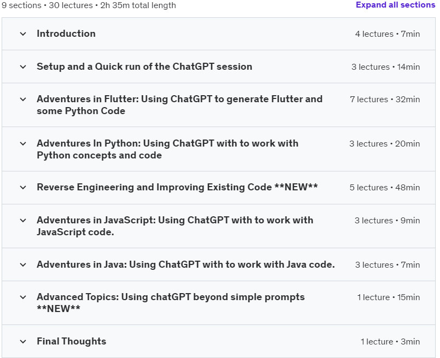The height and width of the screenshot is (358, 440).
Task: Click the '3 lectures • 9min' text
Action: tap(388, 221)
